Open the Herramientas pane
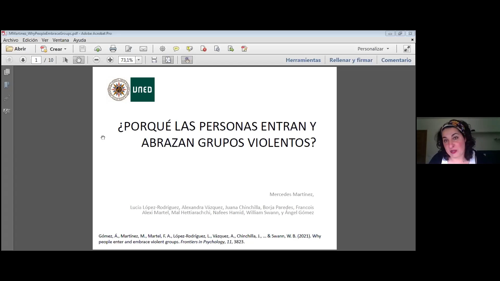 [303, 60]
